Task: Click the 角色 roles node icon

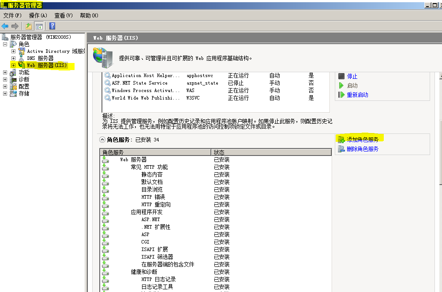Action: click(x=13, y=44)
